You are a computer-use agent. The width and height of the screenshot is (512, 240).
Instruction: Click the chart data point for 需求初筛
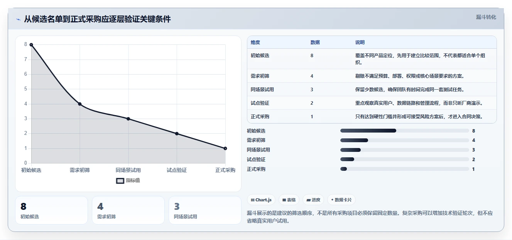tap(80, 104)
